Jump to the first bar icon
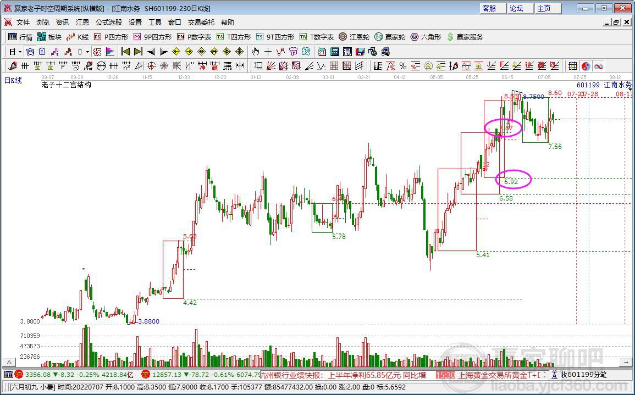Image resolution: width=635 pixels, height=395 pixels. [x=125, y=52]
